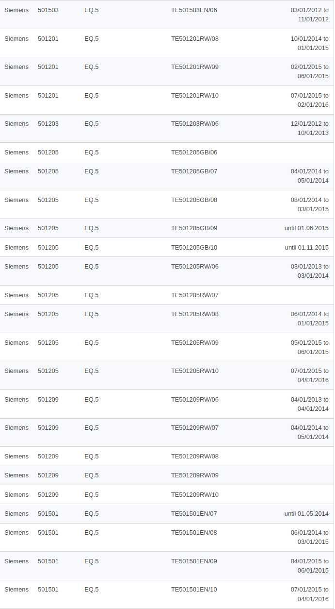Click the TE501205RW/06 model code

(x=195, y=267)
